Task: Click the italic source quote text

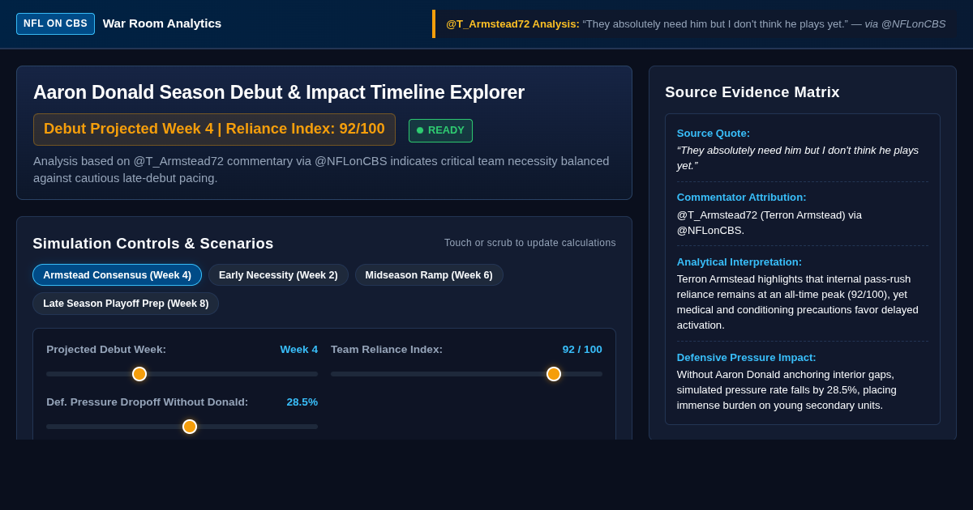Action: (x=798, y=158)
